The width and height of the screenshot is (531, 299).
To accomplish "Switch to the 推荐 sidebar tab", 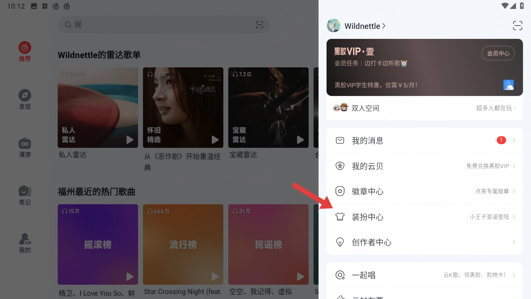I will point(25,51).
